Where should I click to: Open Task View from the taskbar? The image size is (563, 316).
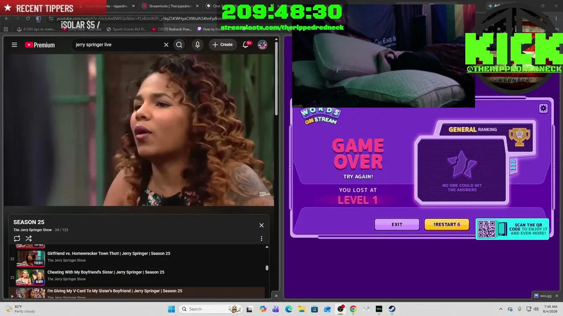coord(249,309)
